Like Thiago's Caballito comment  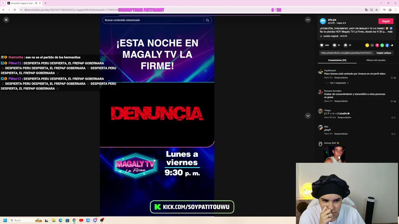(392, 118)
